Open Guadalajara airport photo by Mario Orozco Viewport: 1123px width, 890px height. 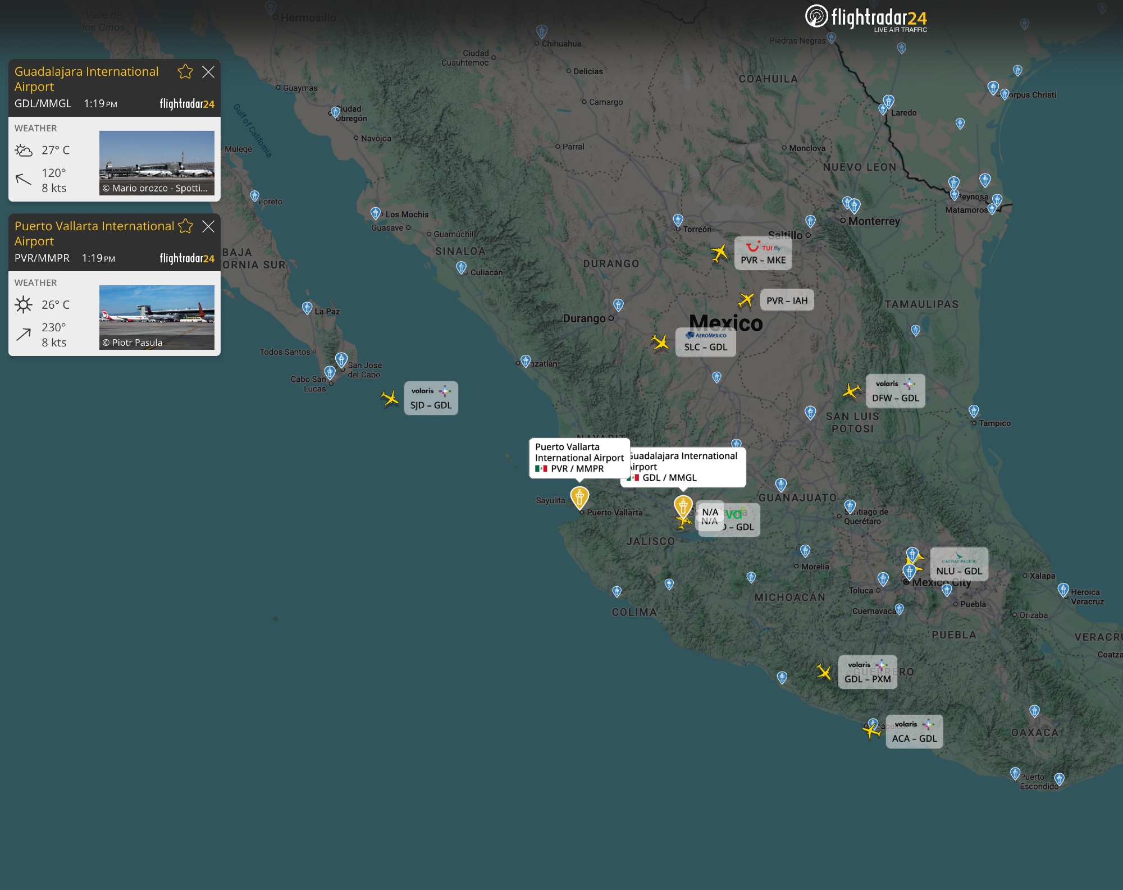[x=157, y=163]
